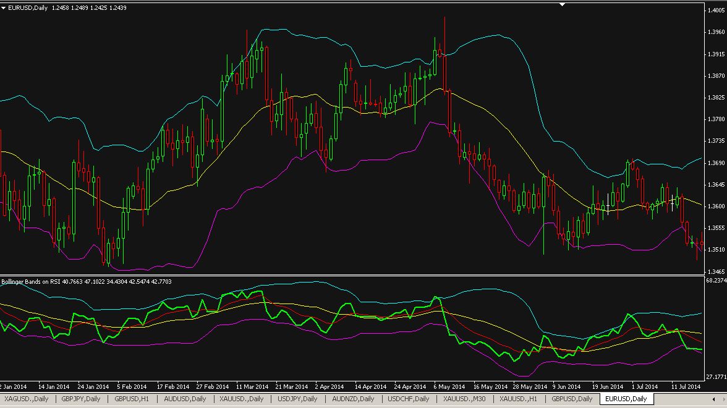Click the EURUSD,Daily chart title arrow
The height and width of the screenshot is (408, 727).
(4, 8)
